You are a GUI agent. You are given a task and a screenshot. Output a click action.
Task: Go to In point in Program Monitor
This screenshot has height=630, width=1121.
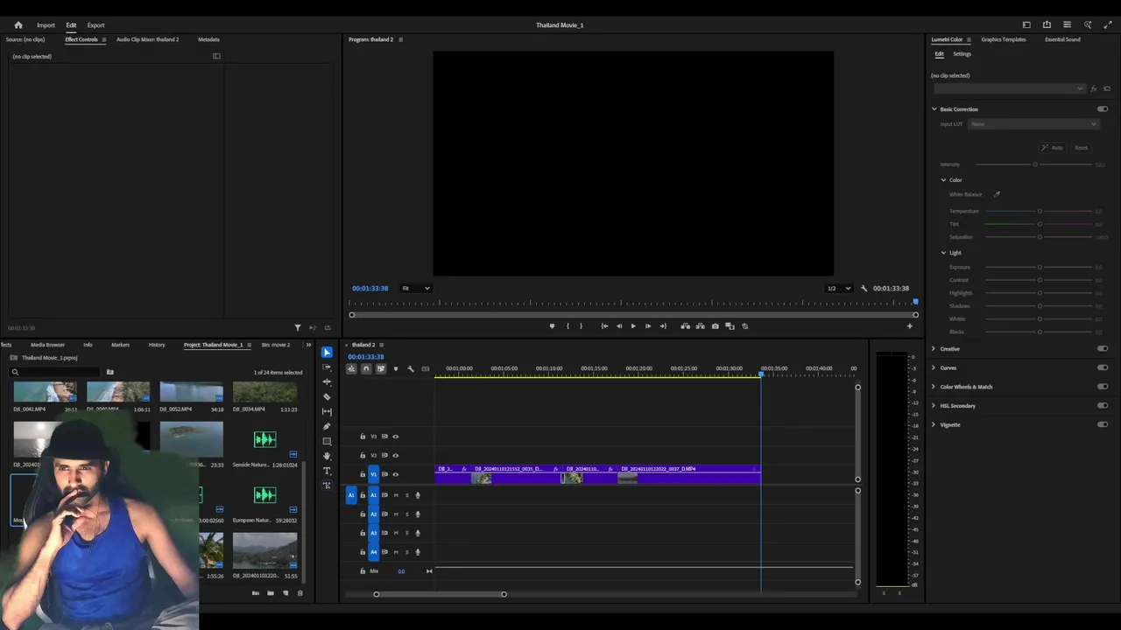(604, 326)
